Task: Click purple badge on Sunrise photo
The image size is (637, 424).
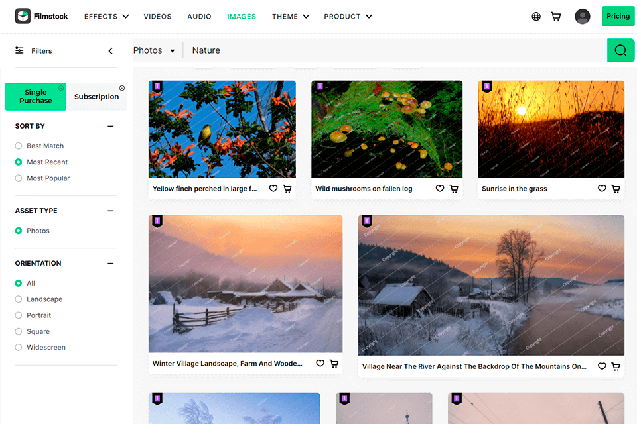Action: click(486, 87)
